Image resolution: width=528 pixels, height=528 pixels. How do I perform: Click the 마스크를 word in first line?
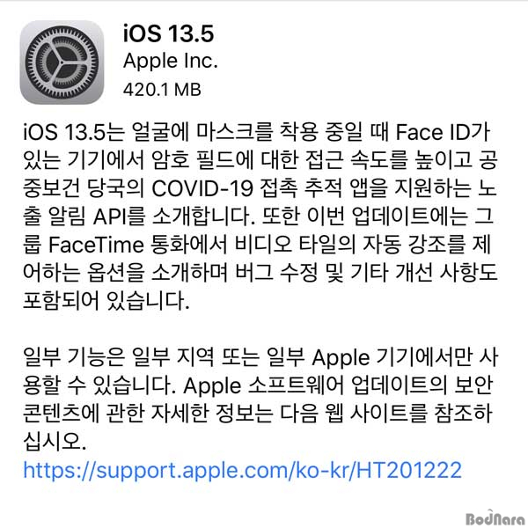[234, 132]
